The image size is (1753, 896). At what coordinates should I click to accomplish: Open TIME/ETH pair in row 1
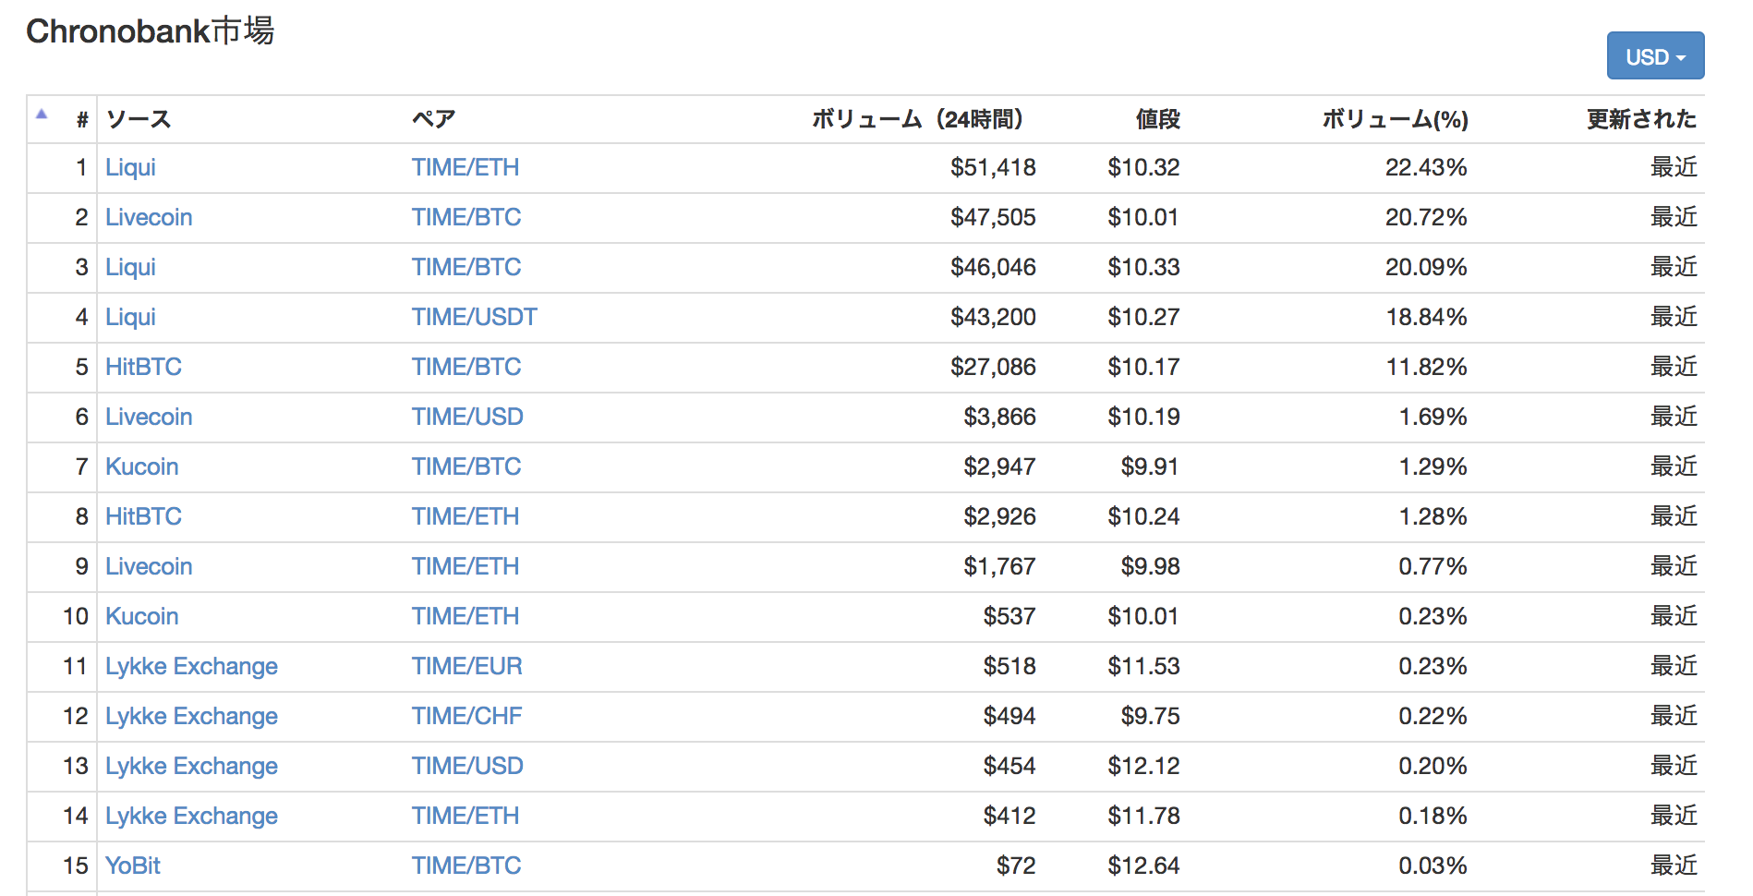tap(465, 167)
